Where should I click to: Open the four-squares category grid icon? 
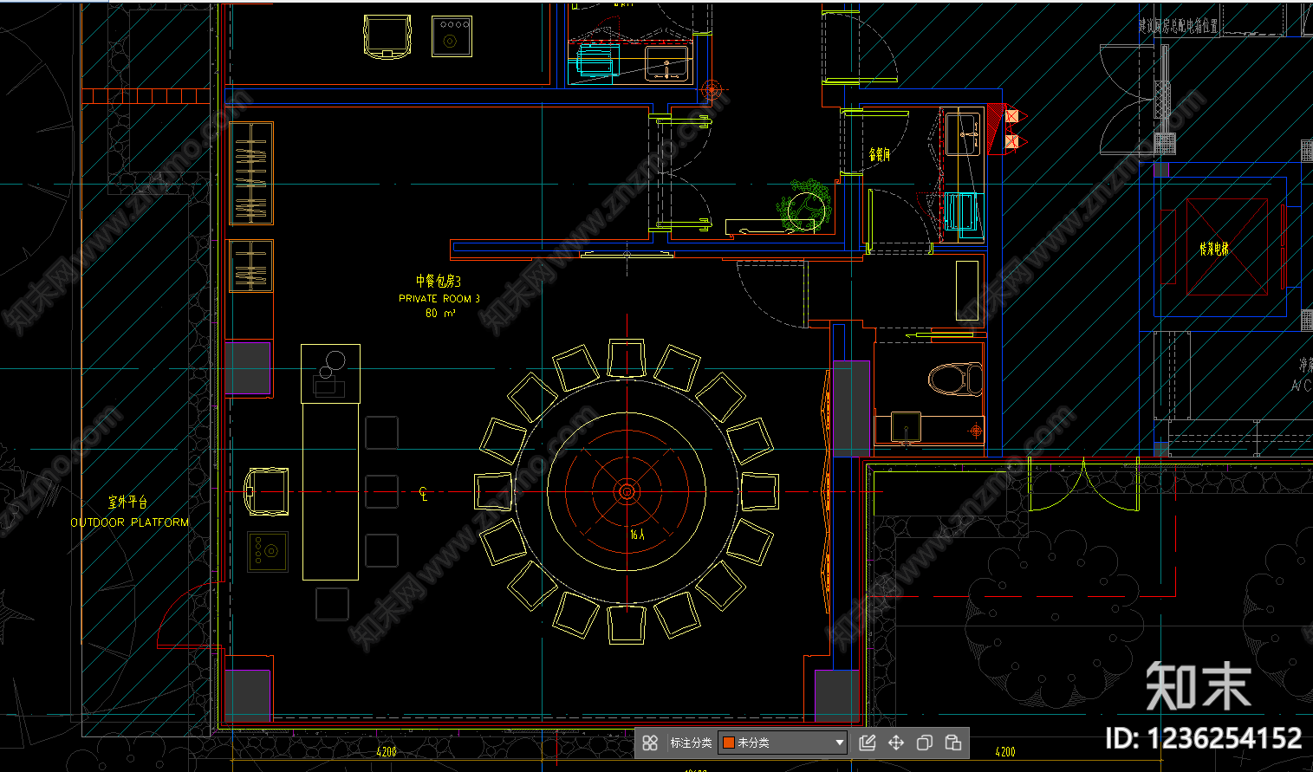coord(650,743)
